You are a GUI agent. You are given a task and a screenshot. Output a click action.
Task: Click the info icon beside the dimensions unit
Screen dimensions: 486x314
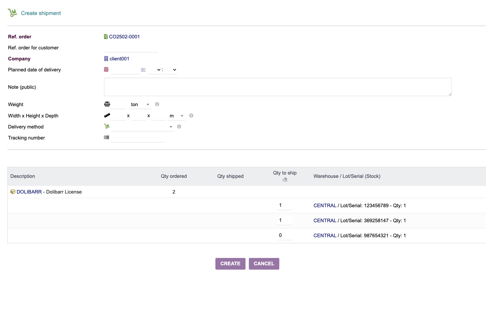(x=191, y=115)
